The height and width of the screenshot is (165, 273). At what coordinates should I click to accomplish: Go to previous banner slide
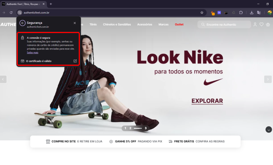(x=3, y=79)
